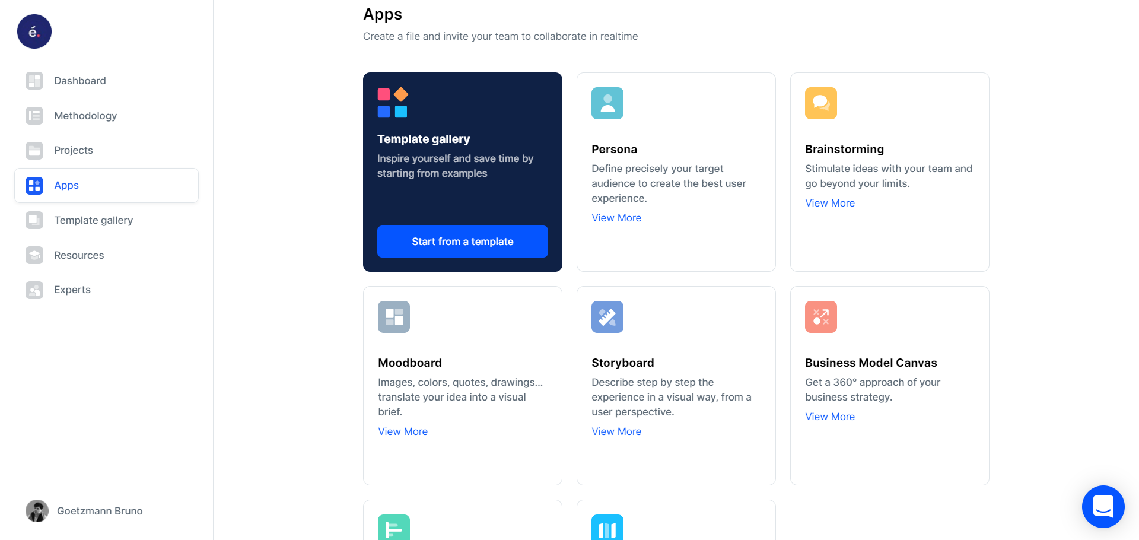
Task: Click the logo in the sidebar
Action: pos(34,31)
